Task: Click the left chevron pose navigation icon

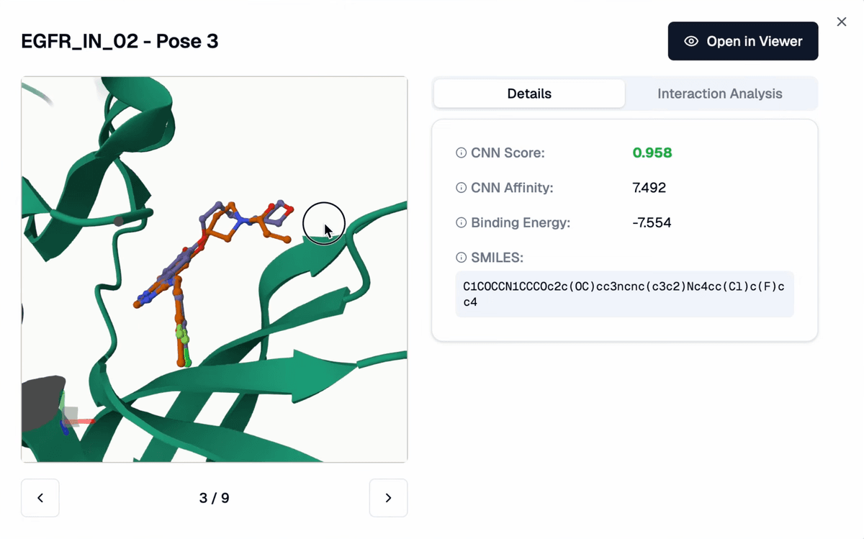Action: click(40, 497)
